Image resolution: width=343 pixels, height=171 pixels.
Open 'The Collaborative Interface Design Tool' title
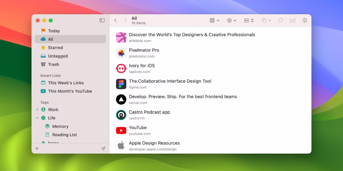pos(170,81)
